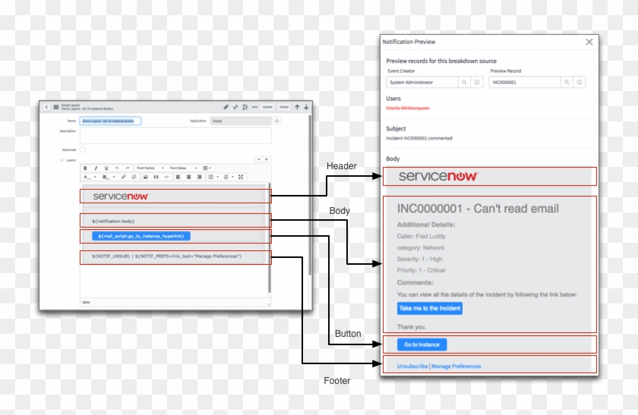The height and width of the screenshot is (415, 638).
Task: Click the Delete button
Action: [x=284, y=107]
